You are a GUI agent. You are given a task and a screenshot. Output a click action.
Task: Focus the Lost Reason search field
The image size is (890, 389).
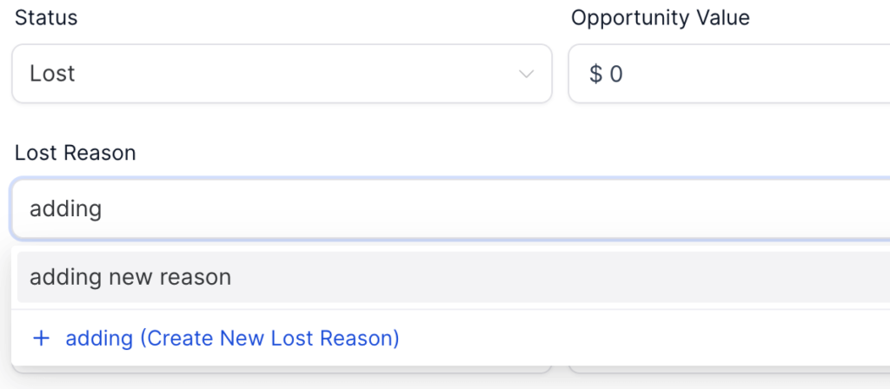coord(435,209)
